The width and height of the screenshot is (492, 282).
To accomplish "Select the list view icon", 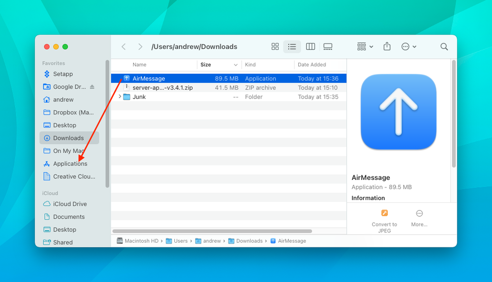I will (x=292, y=47).
